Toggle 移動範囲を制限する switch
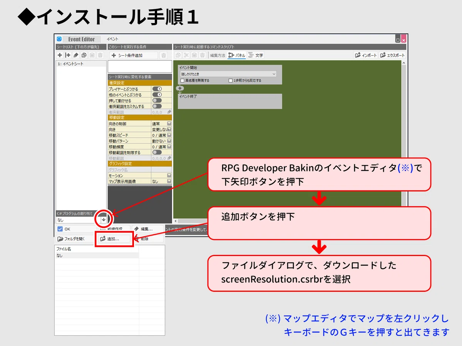462x346 pixels. tap(157, 152)
